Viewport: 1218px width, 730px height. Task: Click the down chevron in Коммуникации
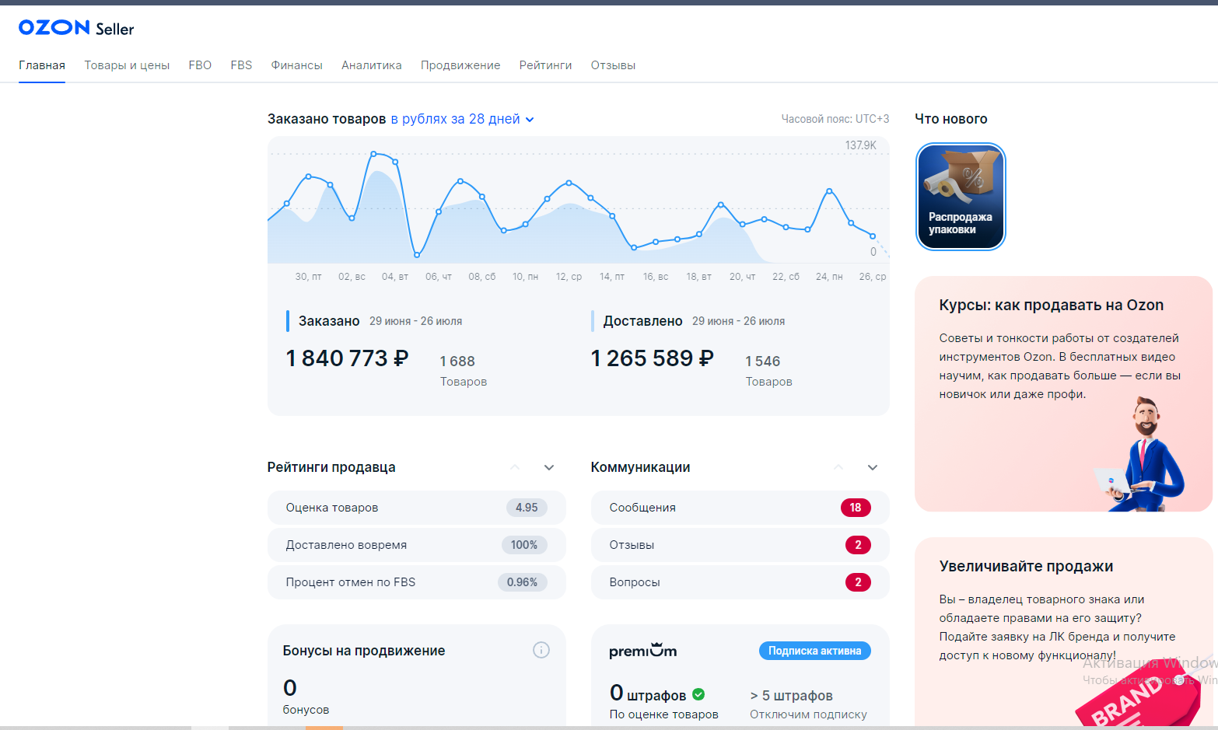873,467
